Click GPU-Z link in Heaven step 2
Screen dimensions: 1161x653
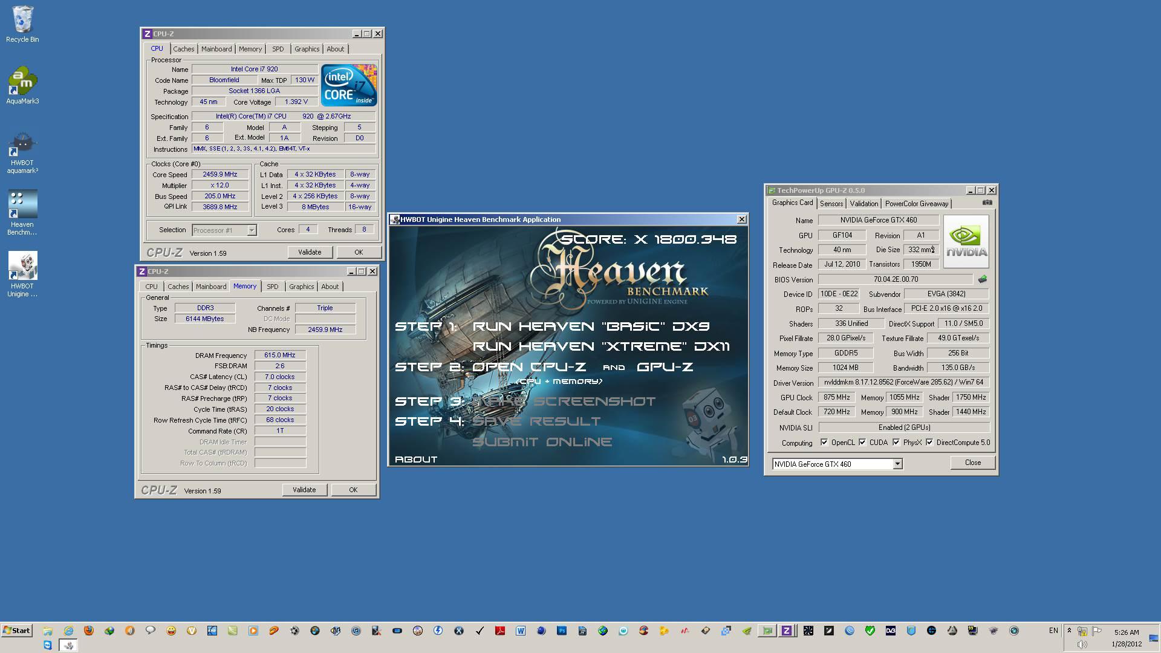pos(665,367)
